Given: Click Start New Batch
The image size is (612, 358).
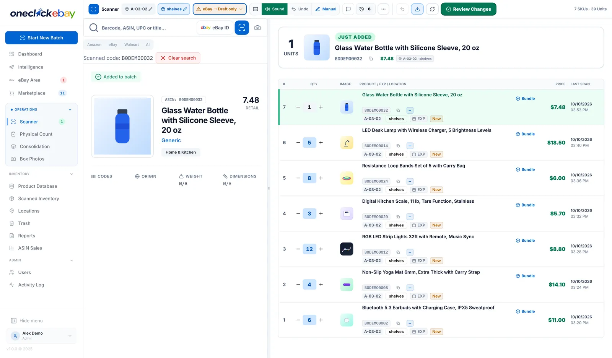Looking at the screenshot, I should click(x=41, y=38).
